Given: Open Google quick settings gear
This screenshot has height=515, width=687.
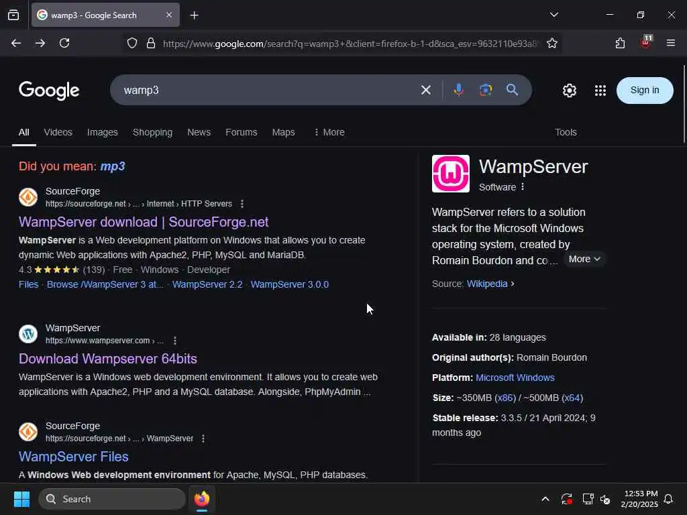Looking at the screenshot, I should (569, 91).
